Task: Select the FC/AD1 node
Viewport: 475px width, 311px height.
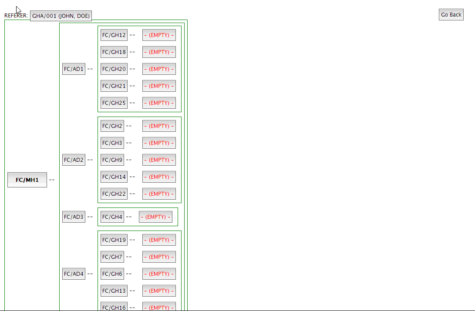Action: coord(74,69)
